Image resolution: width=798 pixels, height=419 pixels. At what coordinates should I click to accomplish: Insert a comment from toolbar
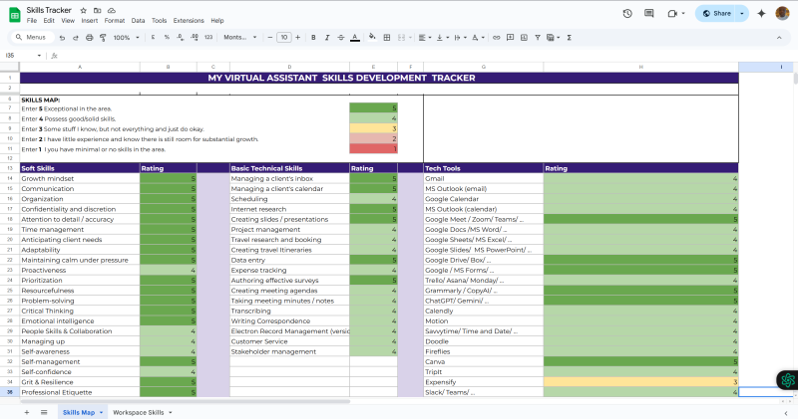pyautogui.click(x=510, y=38)
